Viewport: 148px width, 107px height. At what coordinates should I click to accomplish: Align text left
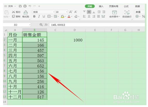tap(84, 16)
